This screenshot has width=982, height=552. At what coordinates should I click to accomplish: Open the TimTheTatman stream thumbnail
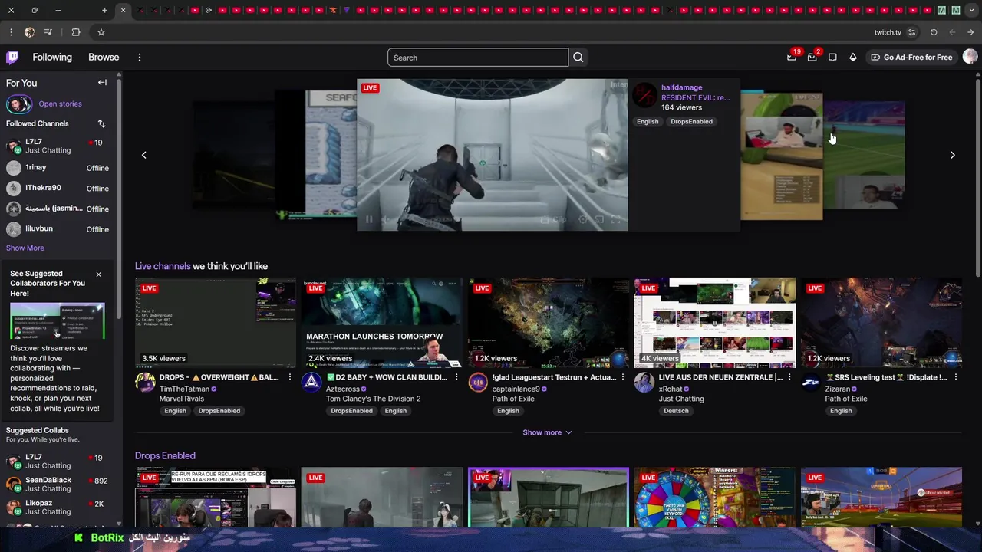(216, 323)
